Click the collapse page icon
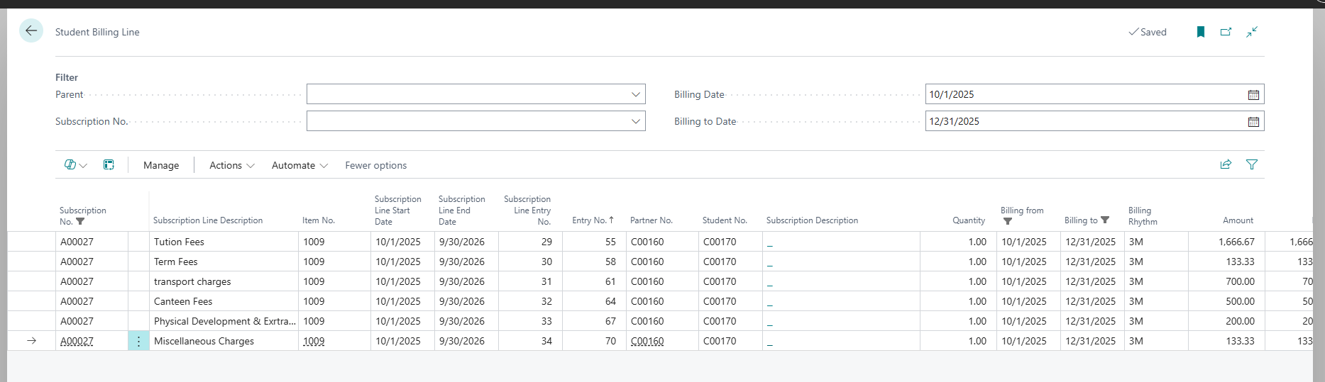 [1252, 32]
